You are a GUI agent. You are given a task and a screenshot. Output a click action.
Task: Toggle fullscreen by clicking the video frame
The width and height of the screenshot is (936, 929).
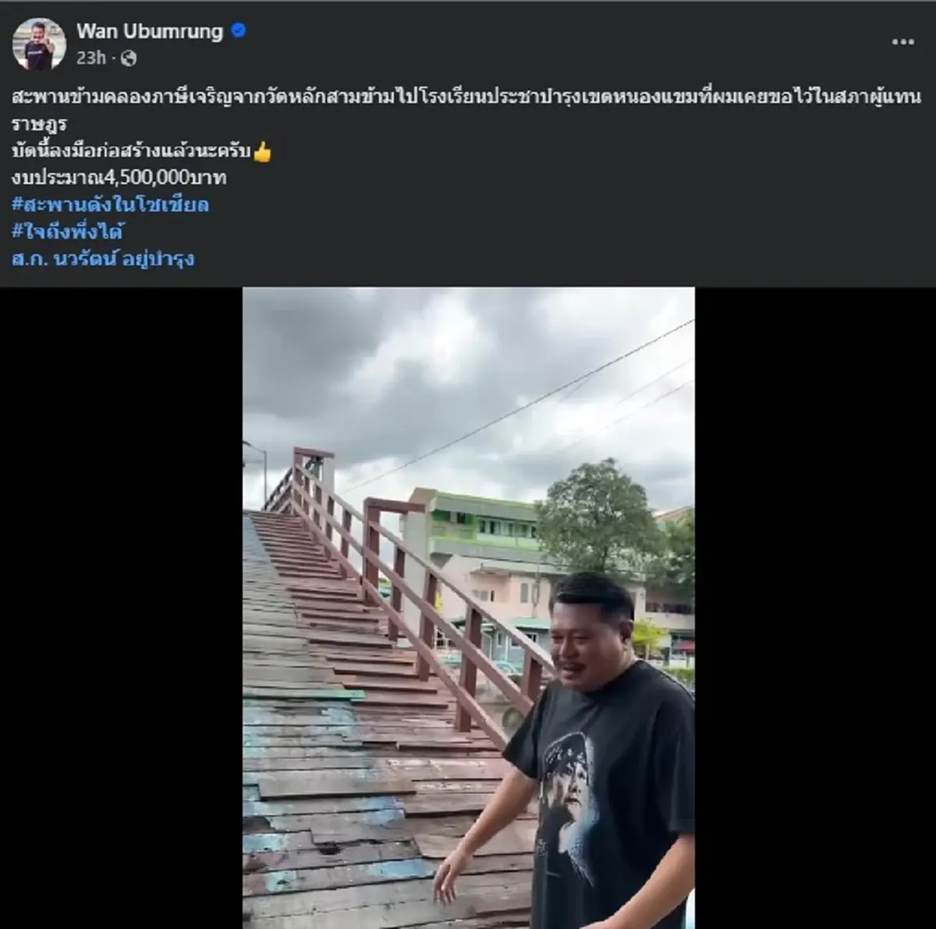[468, 608]
